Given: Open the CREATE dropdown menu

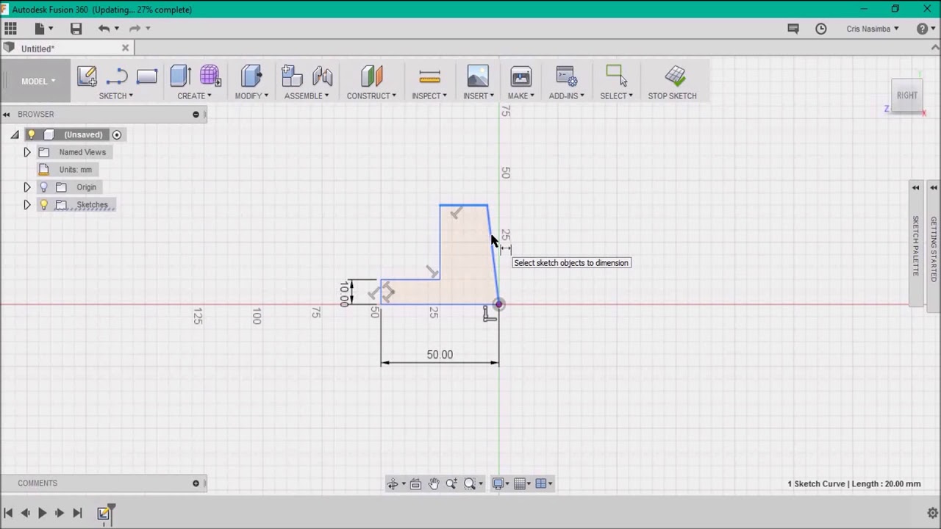Looking at the screenshot, I should click(x=194, y=96).
